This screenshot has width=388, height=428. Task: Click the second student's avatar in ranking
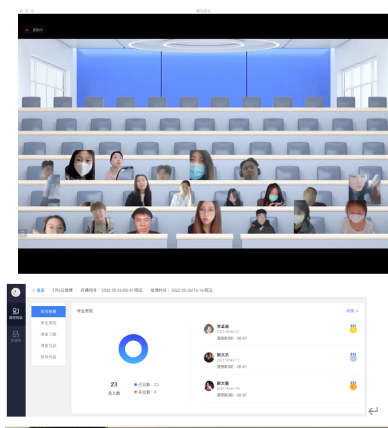click(209, 358)
